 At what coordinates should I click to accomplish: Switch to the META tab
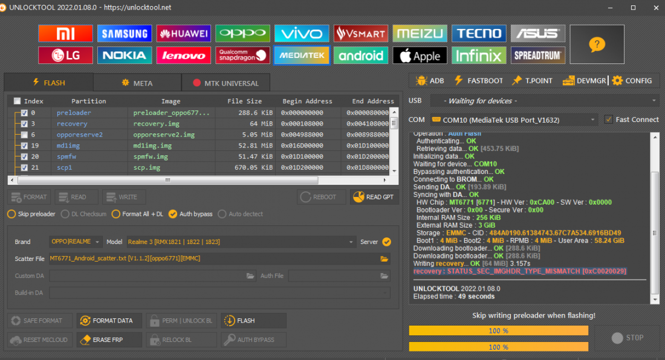coord(137,83)
